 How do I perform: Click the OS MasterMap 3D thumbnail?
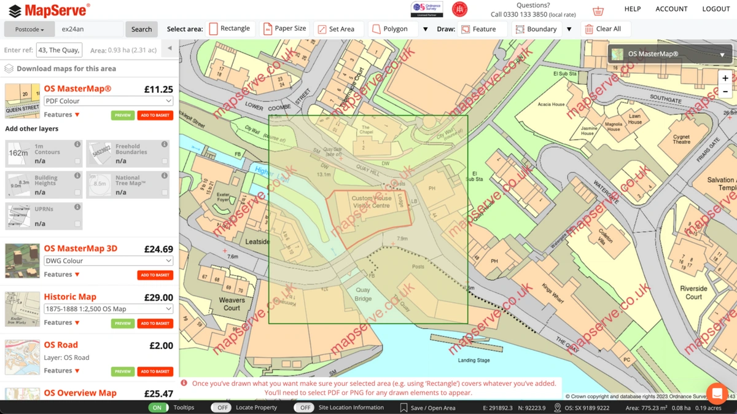(22, 261)
